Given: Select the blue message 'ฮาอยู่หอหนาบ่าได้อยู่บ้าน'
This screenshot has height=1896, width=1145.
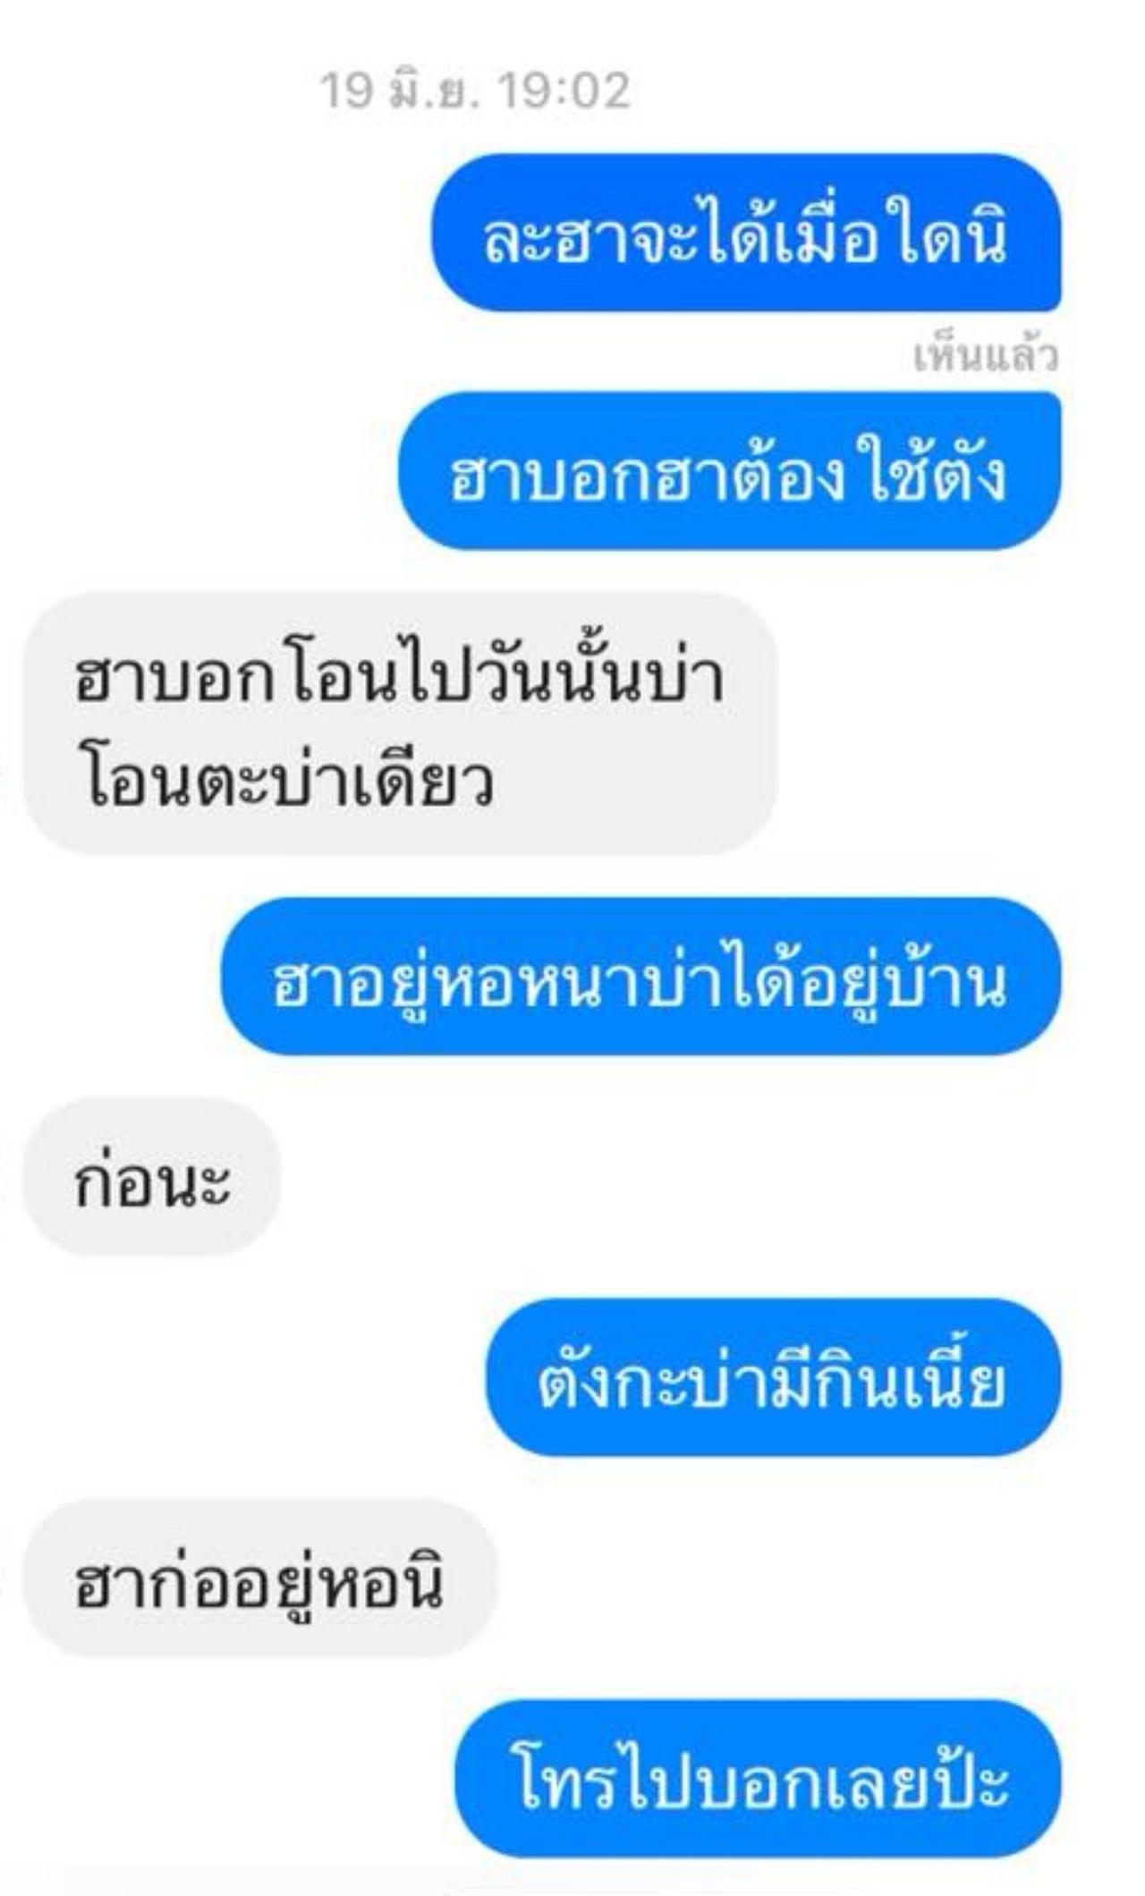Looking at the screenshot, I should [641, 977].
